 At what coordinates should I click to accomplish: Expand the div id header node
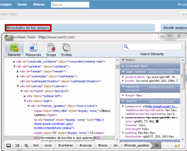pyautogui.click(x=18, y=72)
